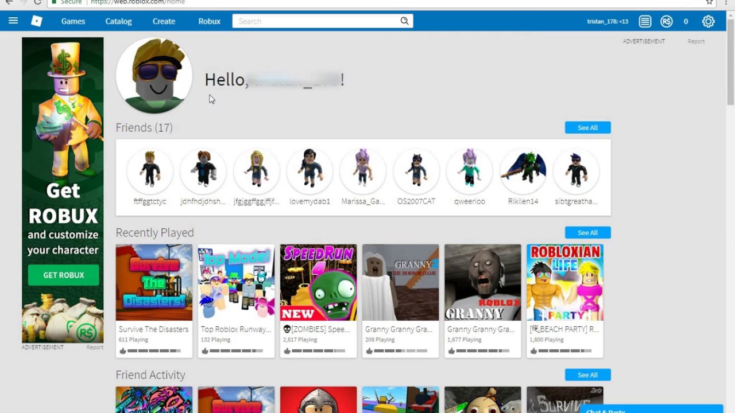Open the hamburger navigation menu
This screenshot has width=735, height=413.
[13, 21]
